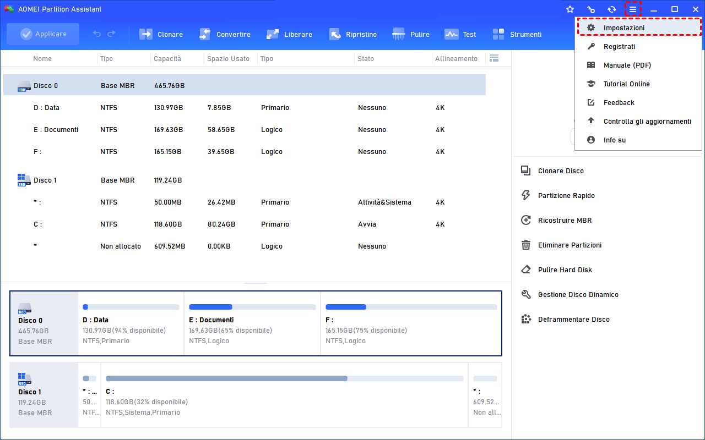The height and width of the screenshot is (440, 705).
Task: Click the key icon in the title bar
Action: tap(591, 9)
